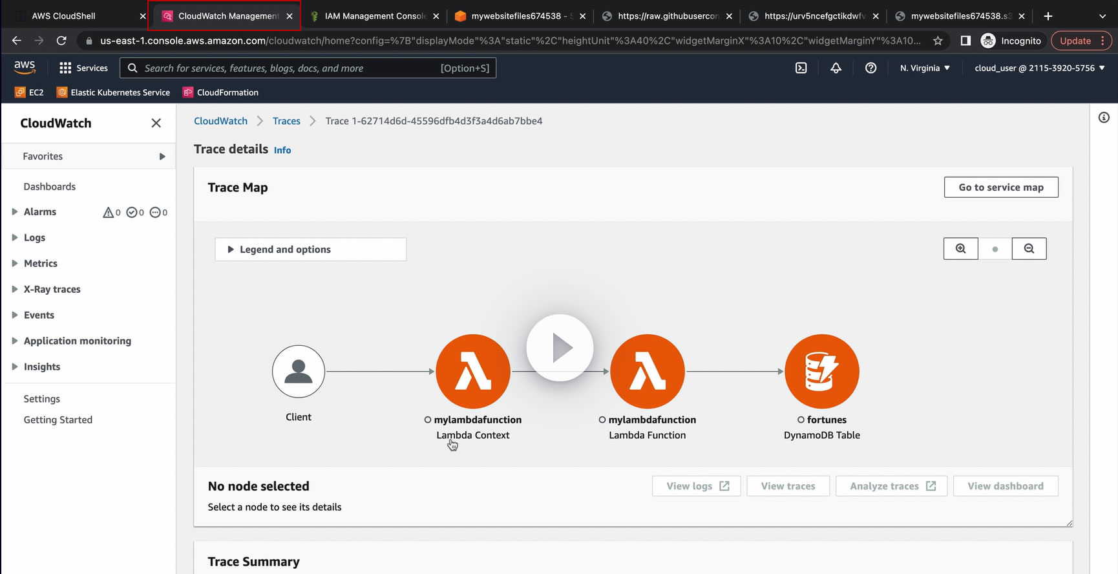The height and width of the screenshot is (574, 1118).
Task: Focus the AWS services search box
Action: click(308, 68)
